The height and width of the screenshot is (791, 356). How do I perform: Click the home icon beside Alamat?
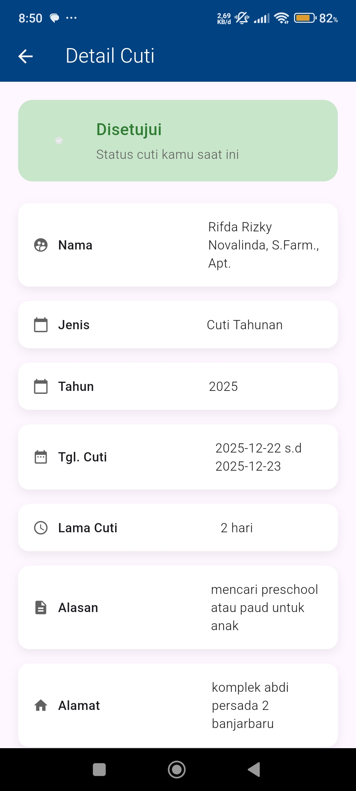tap(41, 705)
